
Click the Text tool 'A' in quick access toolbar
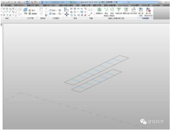click(x=15, y=2)
